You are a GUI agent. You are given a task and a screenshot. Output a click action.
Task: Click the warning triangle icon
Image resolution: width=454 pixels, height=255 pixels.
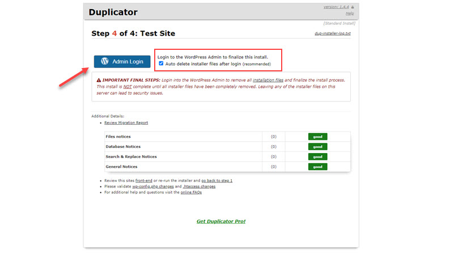(x=99, y=80)
